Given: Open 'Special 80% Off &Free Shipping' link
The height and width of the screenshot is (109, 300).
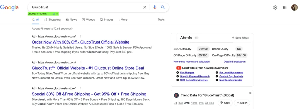Looking at the screenshot, I should pyautogui.click(x=89, y=94).
